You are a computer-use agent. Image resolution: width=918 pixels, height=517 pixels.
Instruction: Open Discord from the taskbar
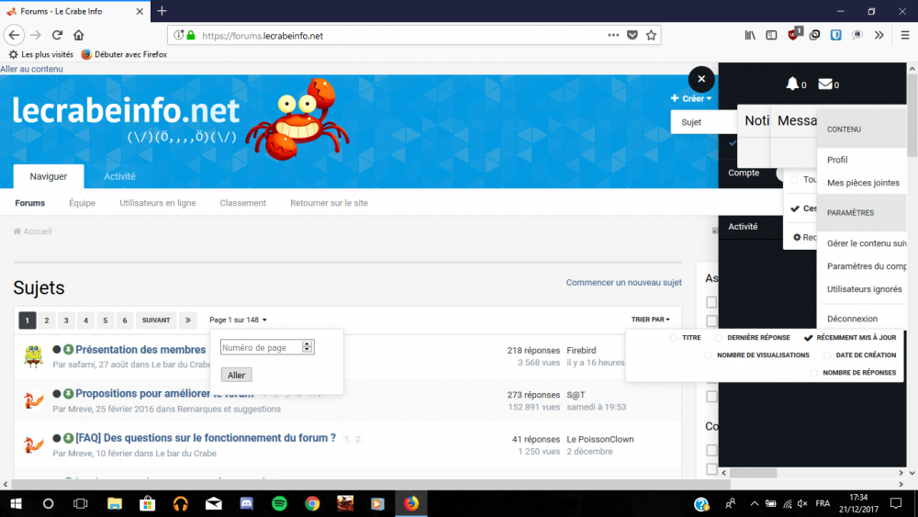(x=246, y=503)
